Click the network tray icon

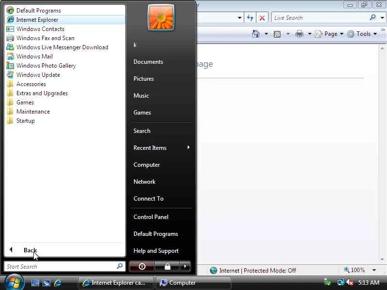341,282
